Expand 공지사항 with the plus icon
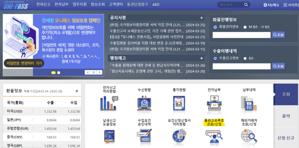 (x=202, y=18)
